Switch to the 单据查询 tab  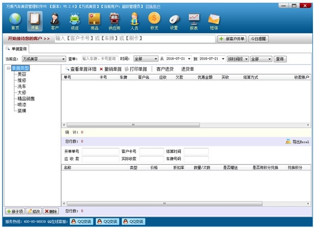tap(16, 49)
